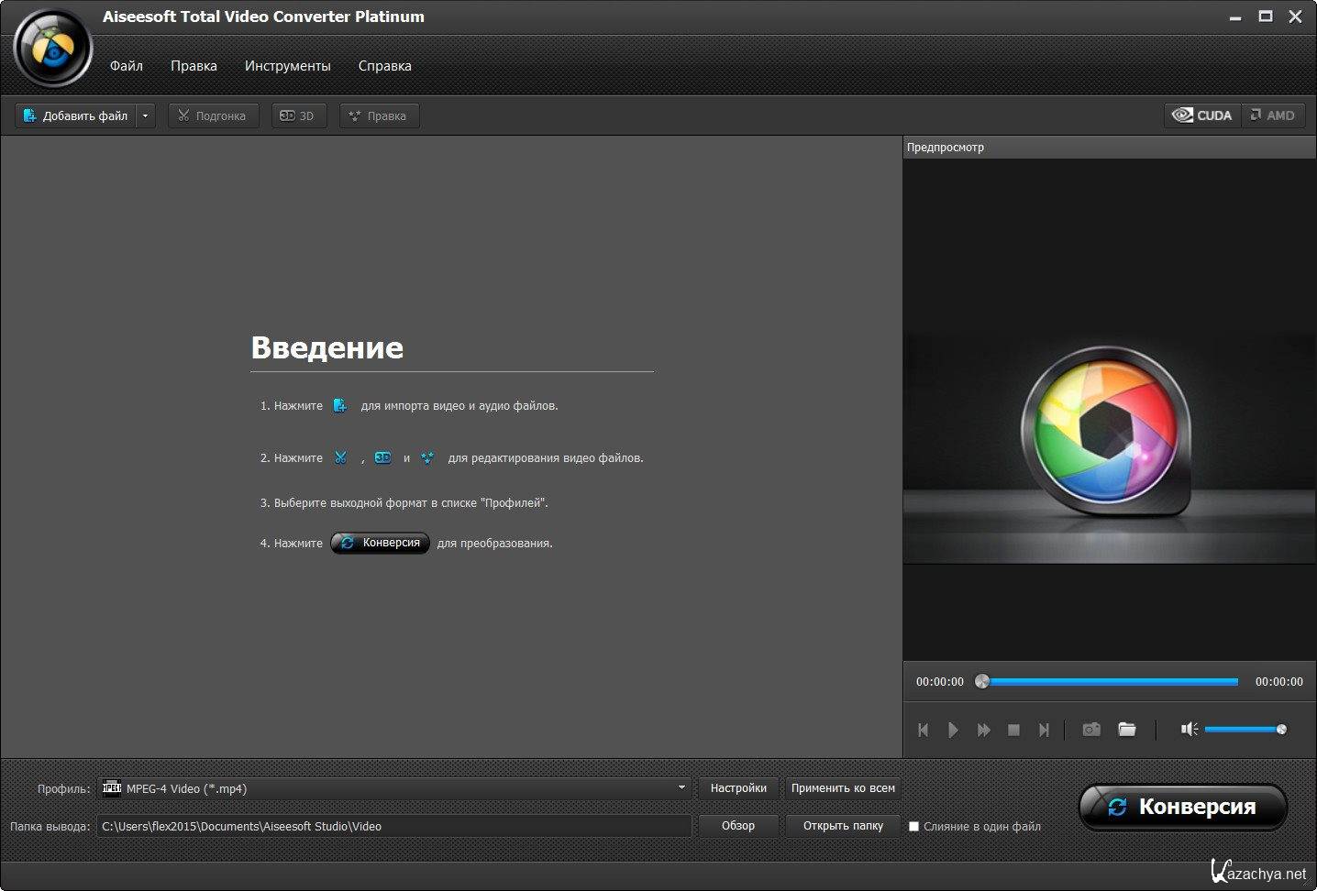Click the large Конверсия button
Screen dimensions: 1317x891
click(1183, 807)
